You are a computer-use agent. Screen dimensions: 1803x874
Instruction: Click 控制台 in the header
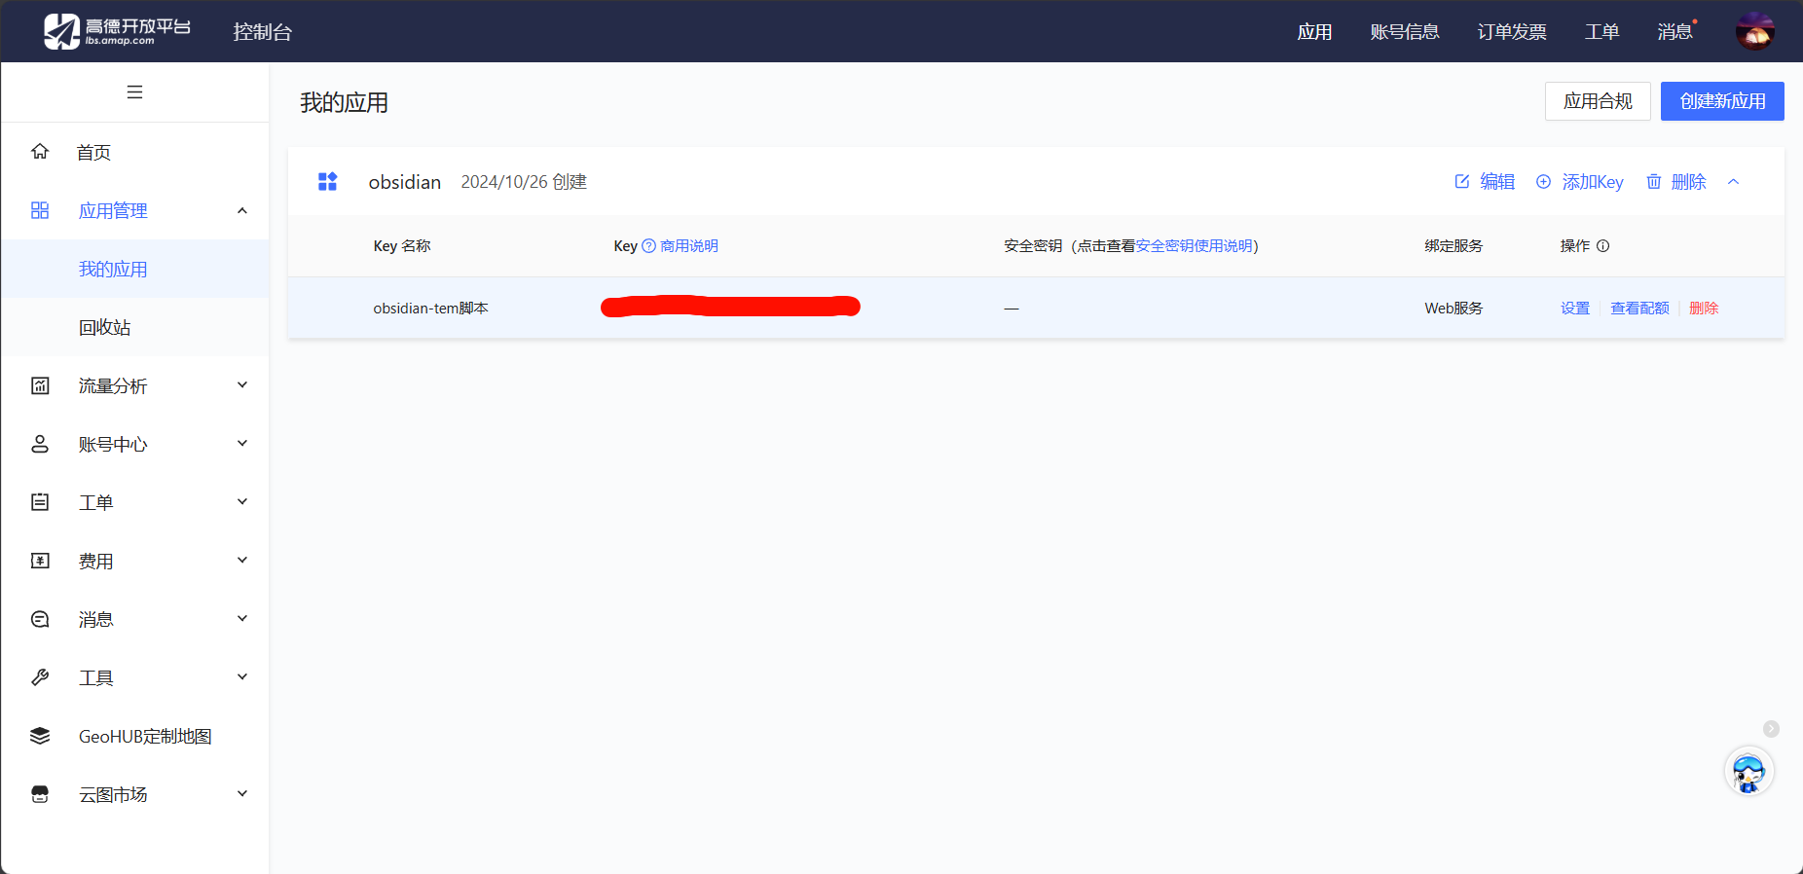tap(263, 32)
